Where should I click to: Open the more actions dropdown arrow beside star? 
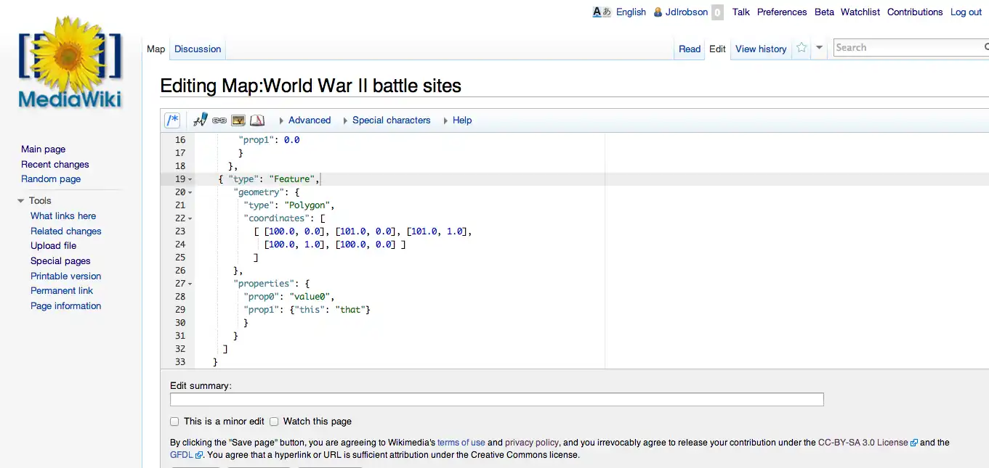819,48
